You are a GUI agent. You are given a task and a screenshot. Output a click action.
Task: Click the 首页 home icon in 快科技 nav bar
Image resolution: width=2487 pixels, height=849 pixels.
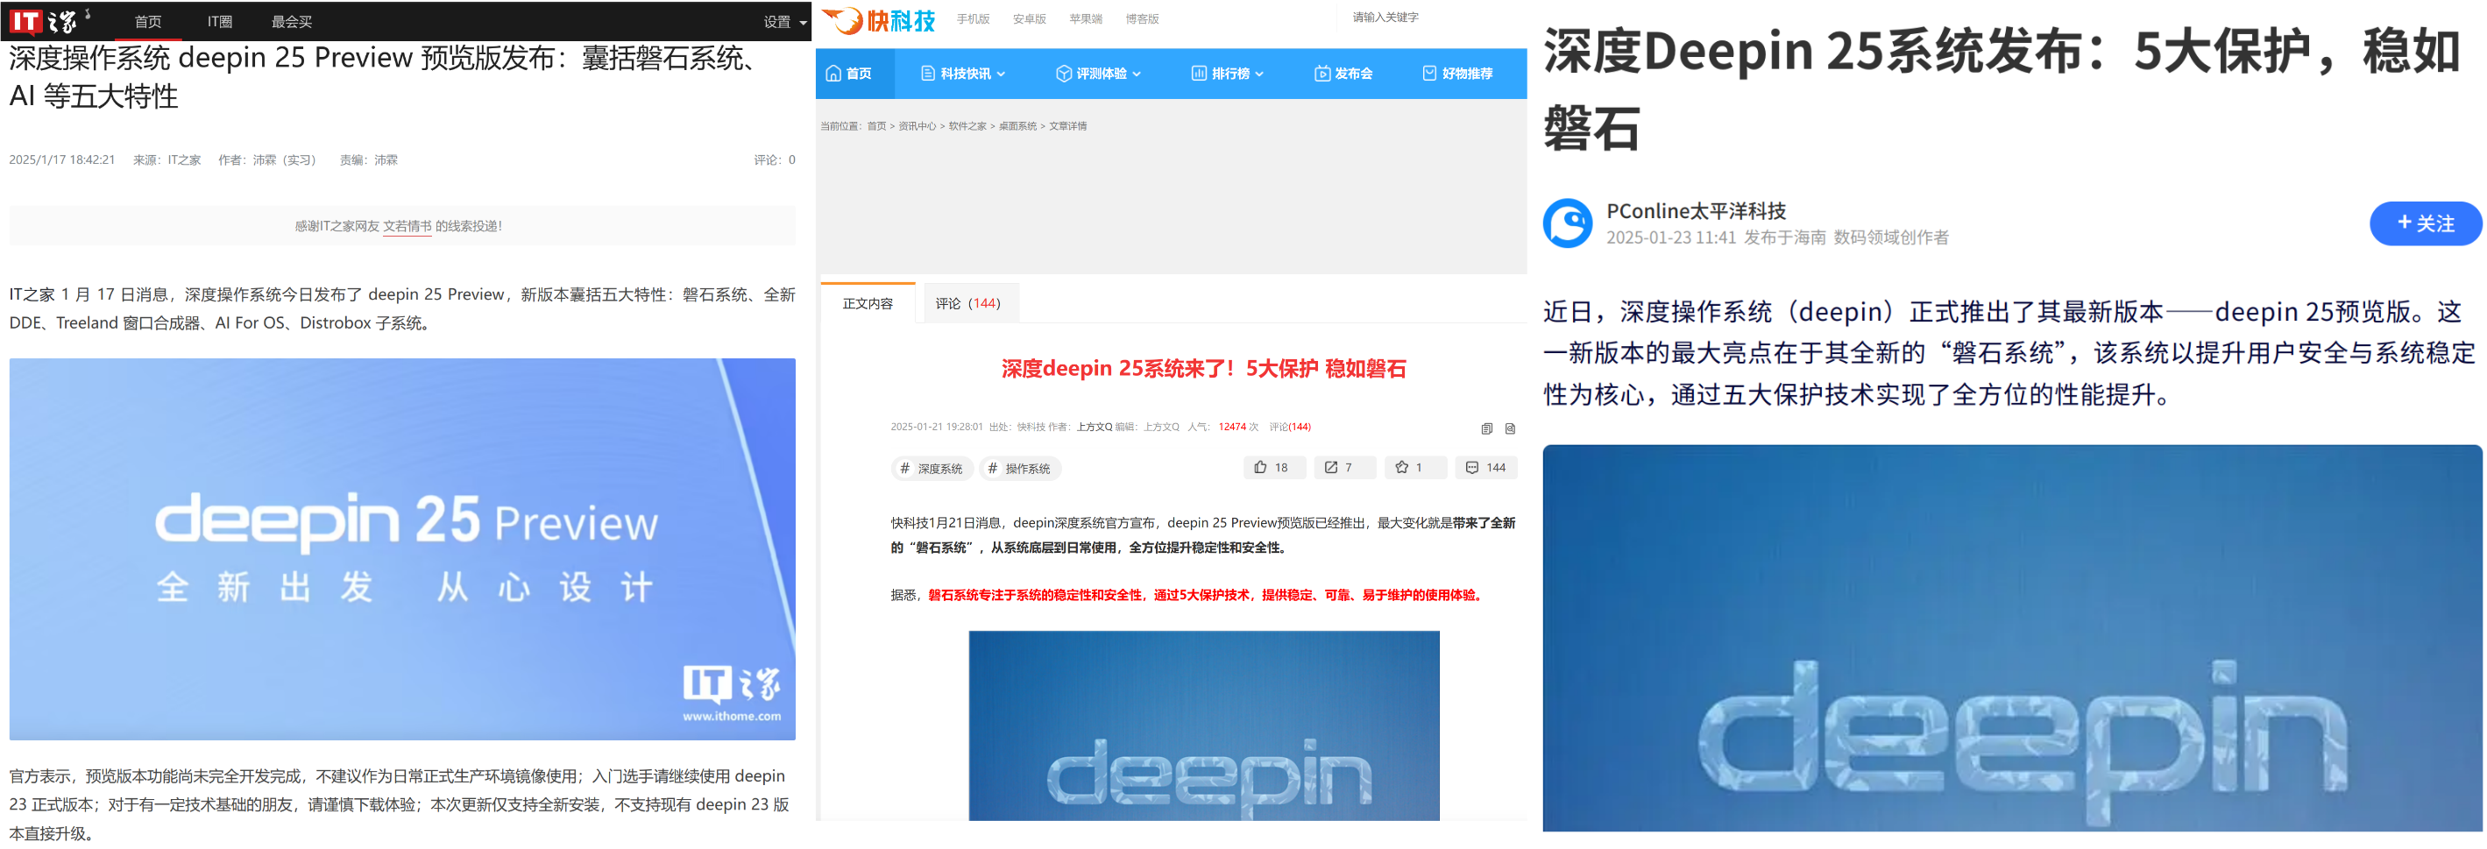pos(833,74)
